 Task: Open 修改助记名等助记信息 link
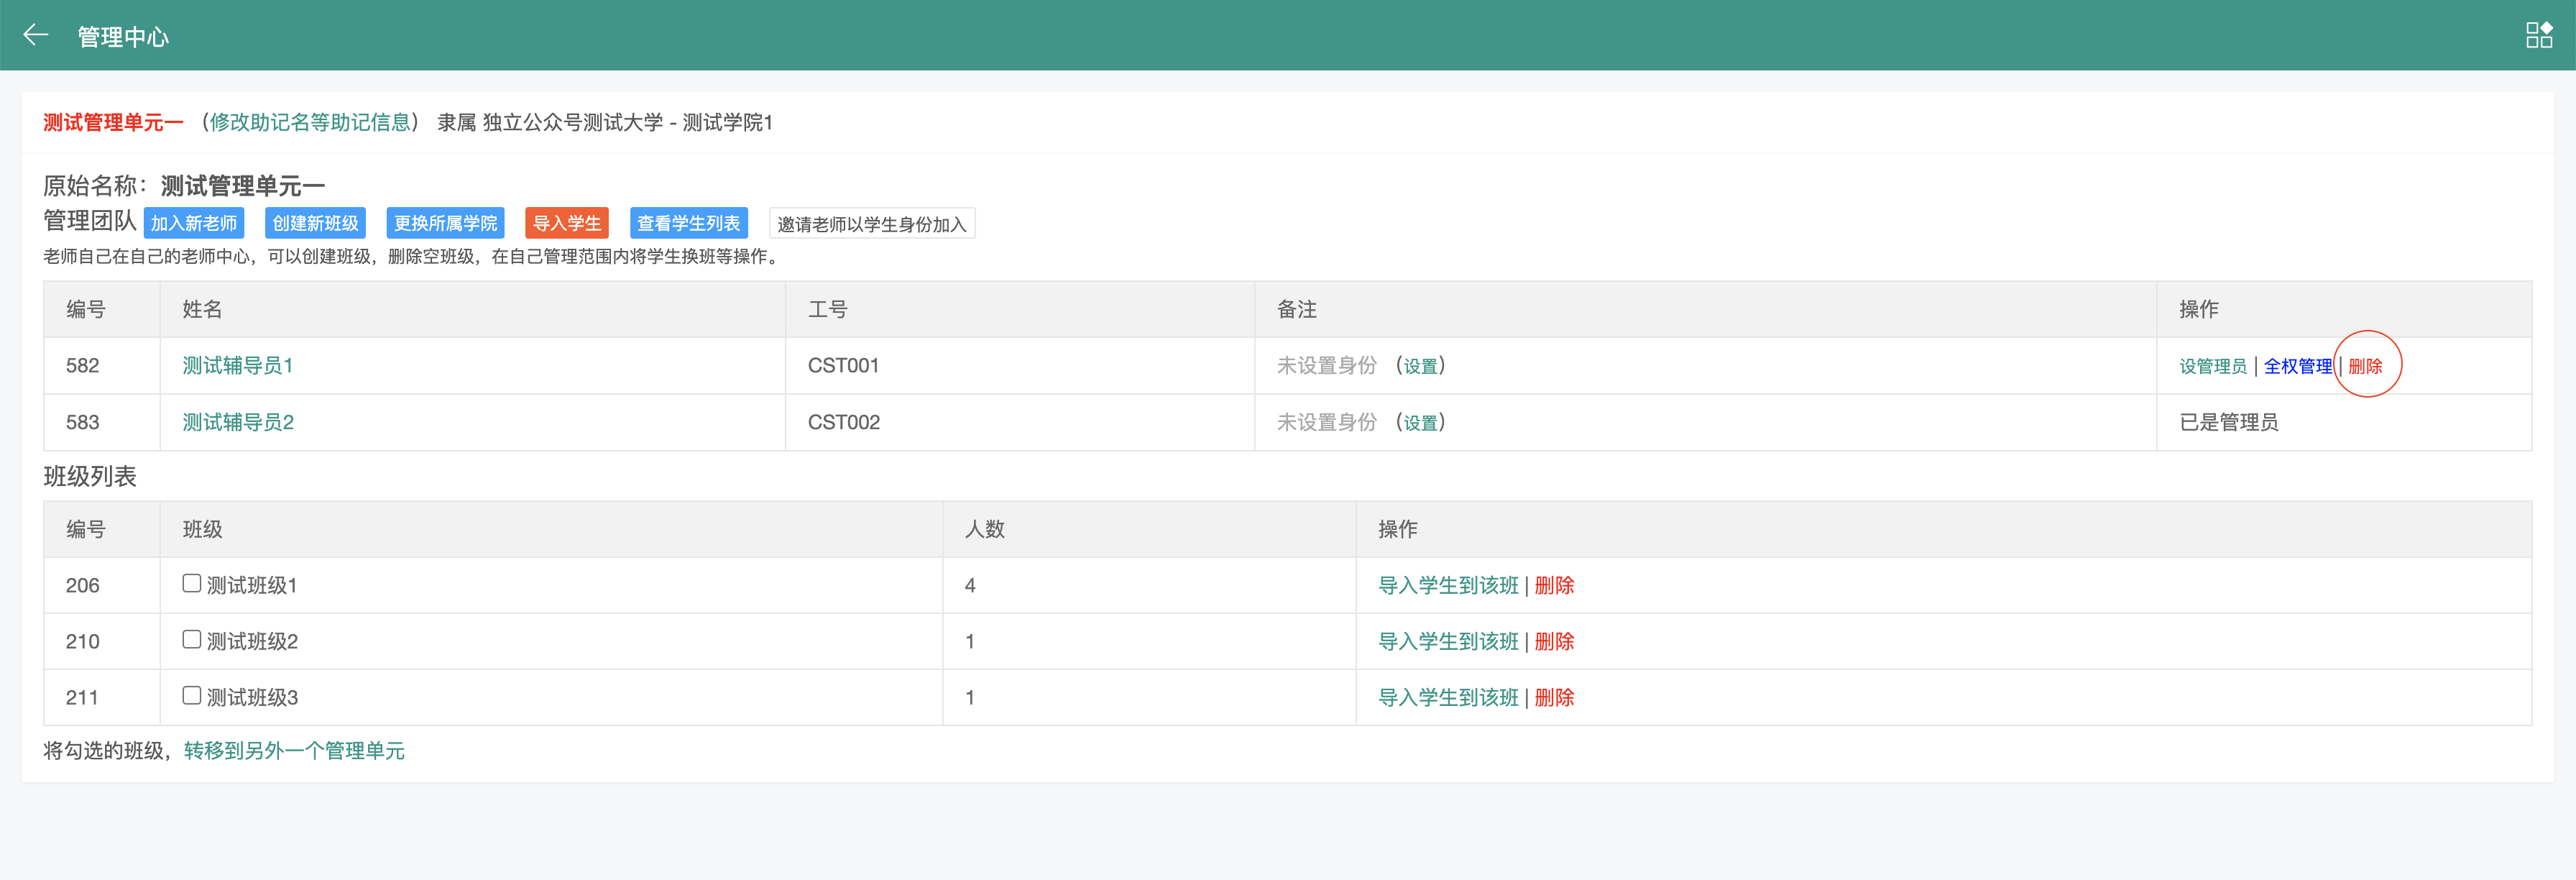[310, 122]
